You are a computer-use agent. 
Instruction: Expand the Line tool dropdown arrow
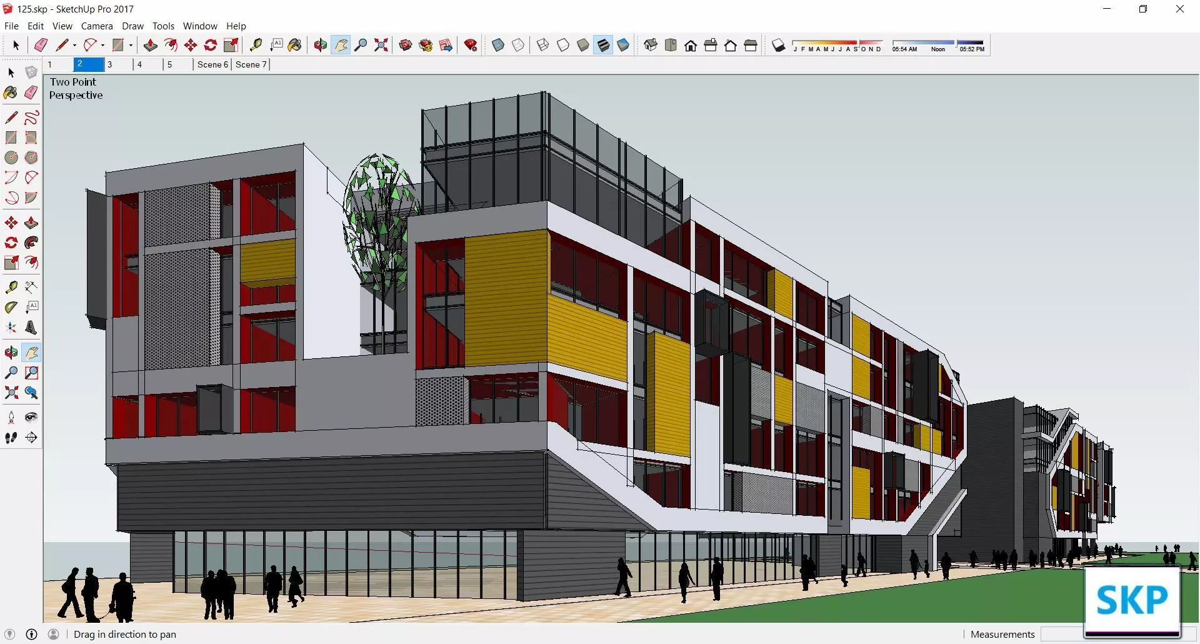click(x=74, y=45)
